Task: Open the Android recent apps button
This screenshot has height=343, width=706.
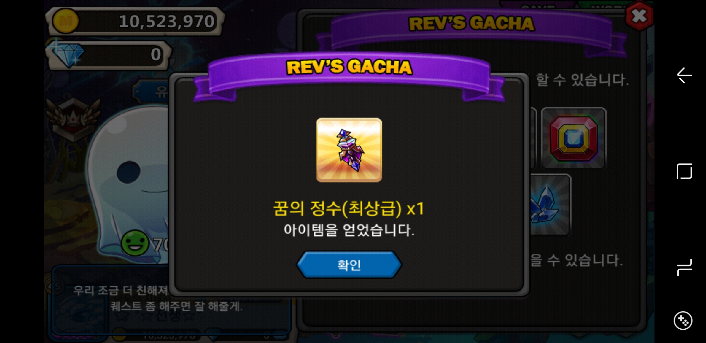Action: (x=684, y=267)
